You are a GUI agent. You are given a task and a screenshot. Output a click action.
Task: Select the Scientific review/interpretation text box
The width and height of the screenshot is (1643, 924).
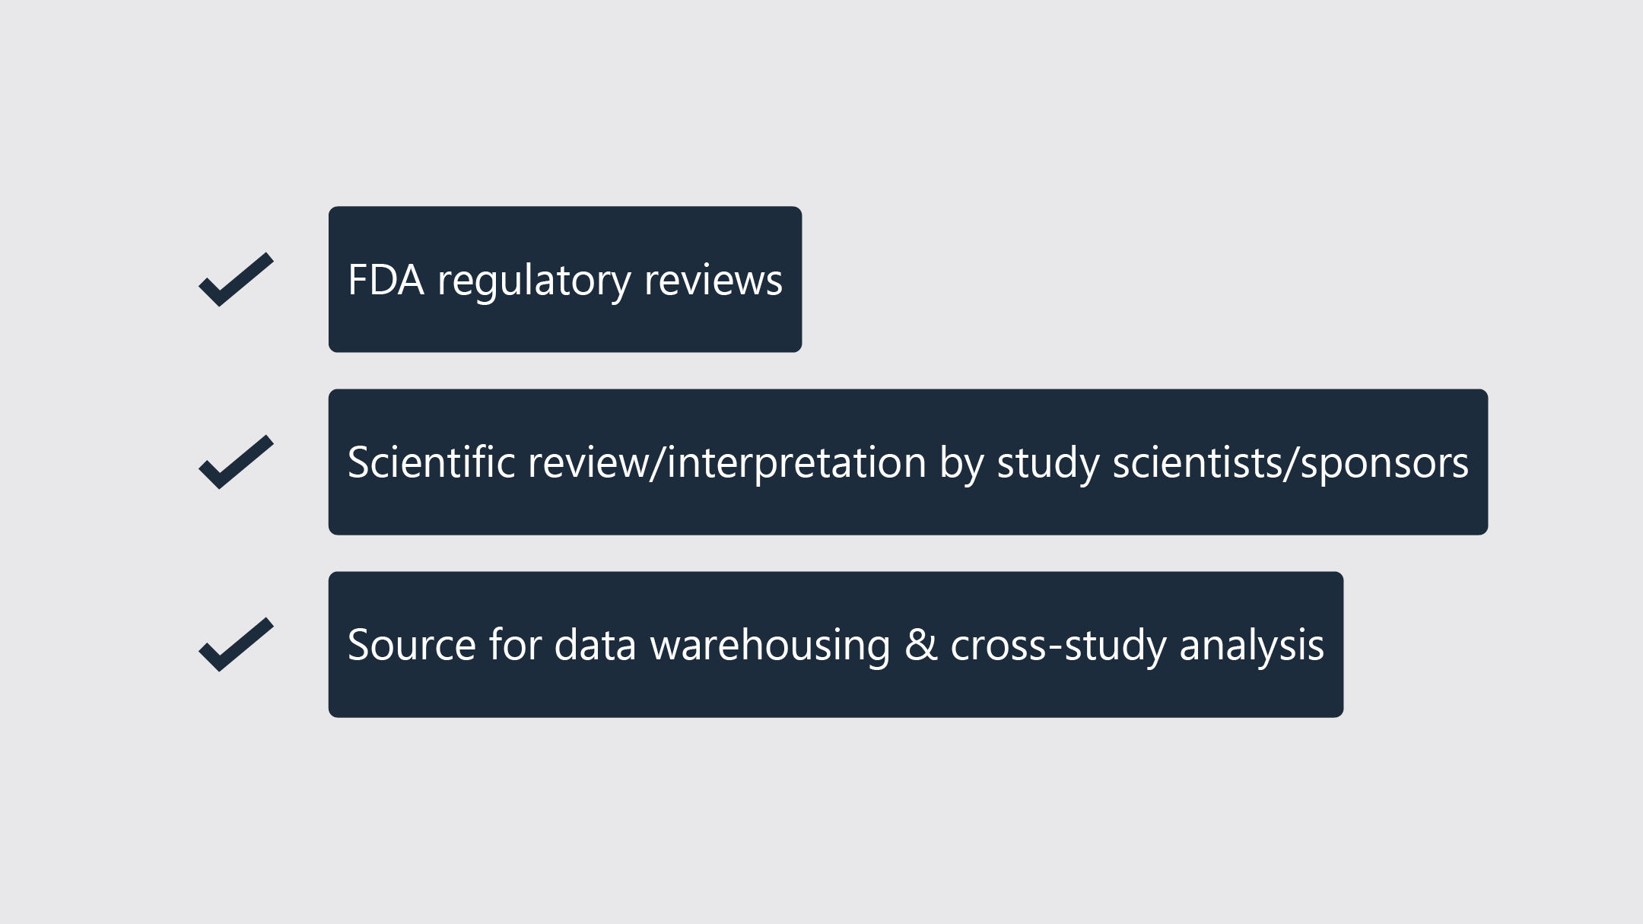908,462
